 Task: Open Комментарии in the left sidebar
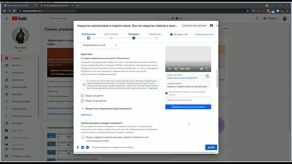point(19,87)
